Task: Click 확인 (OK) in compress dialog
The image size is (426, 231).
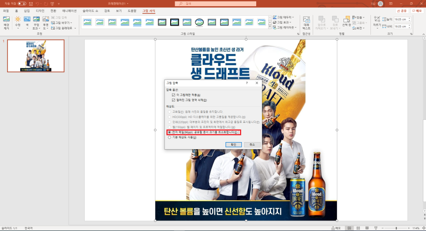Action: pyautogui.click(x=233, y=145)
